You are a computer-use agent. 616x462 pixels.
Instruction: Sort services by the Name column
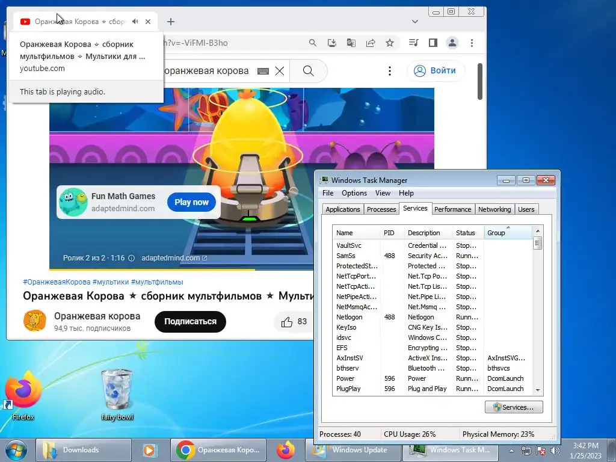356,233
